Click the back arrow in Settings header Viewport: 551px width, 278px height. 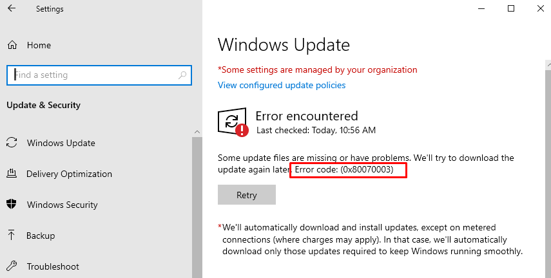[12, 9]
